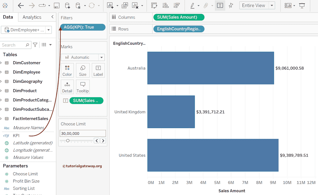Click the Label button on Marks card
This screenshot has width=318, height=195.
pyautogui.click(x=98, y=70)
